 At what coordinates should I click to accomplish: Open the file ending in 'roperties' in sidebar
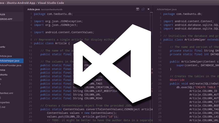(5, 102)
